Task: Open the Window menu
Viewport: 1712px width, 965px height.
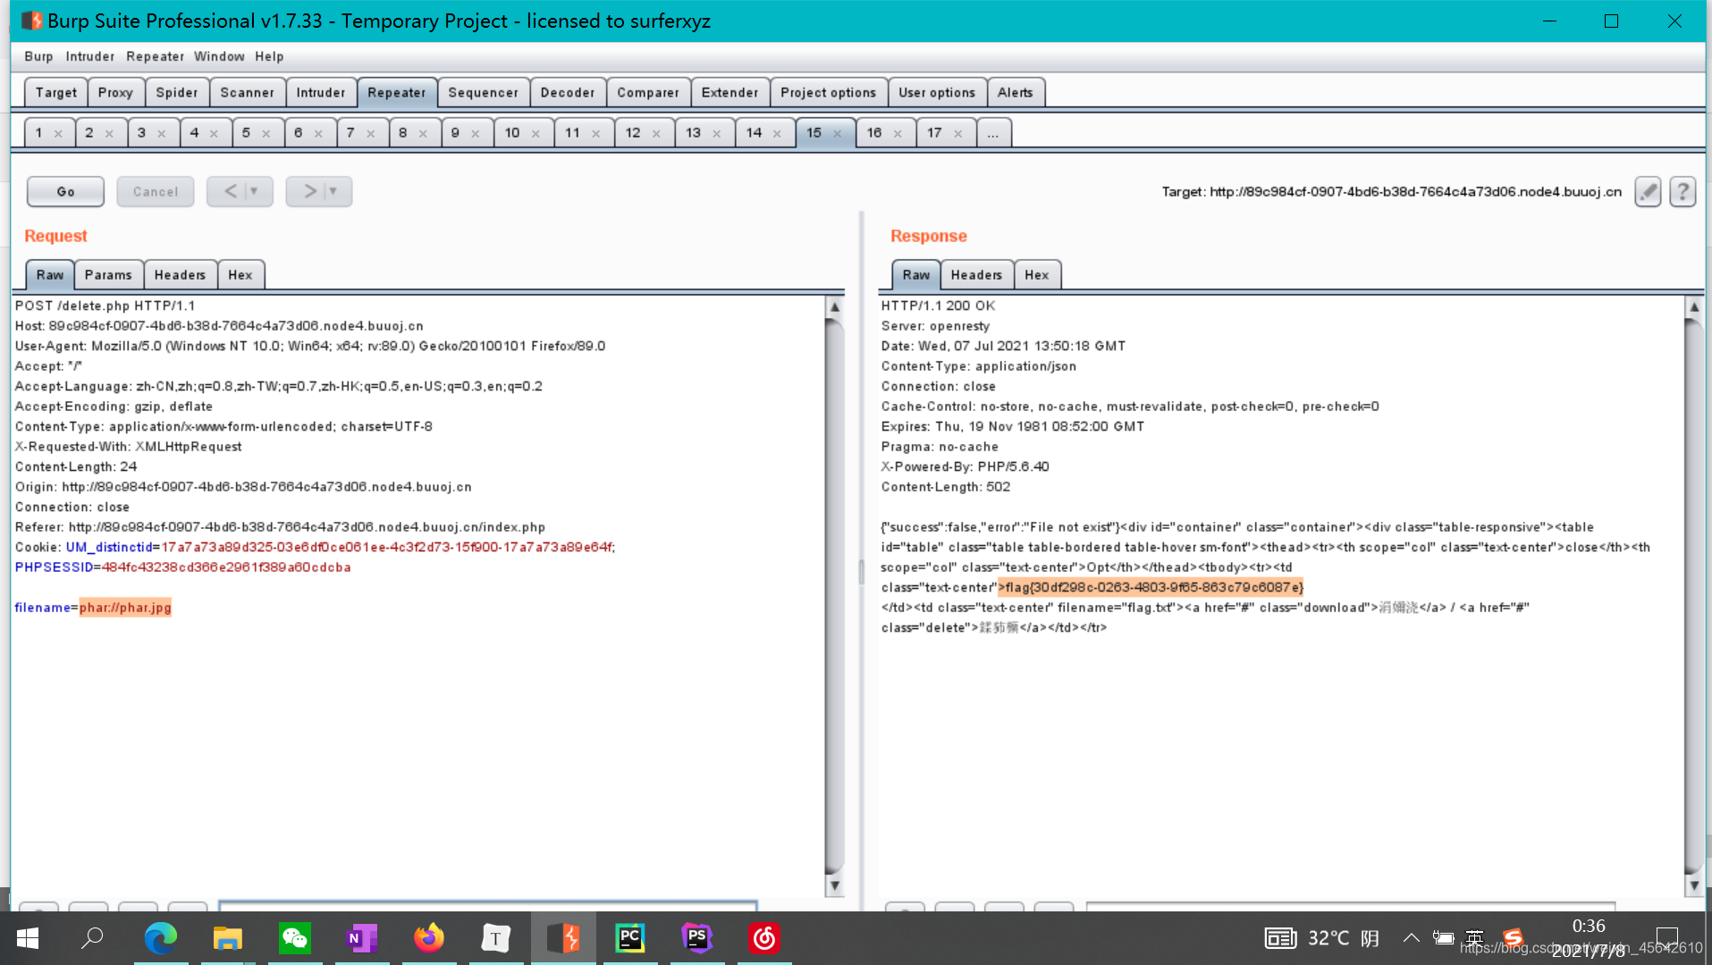Action: (219, 56)
